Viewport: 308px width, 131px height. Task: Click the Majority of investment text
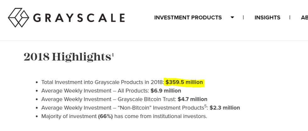pyautogui.click(x=69, y=116)
